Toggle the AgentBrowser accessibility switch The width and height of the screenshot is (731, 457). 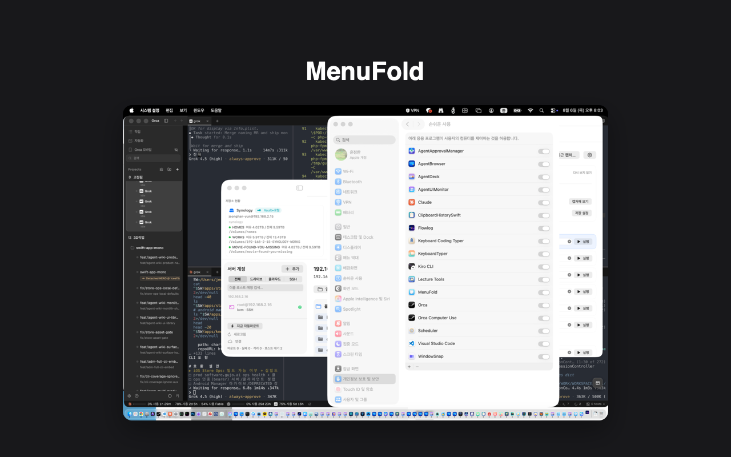pos(544,164)
